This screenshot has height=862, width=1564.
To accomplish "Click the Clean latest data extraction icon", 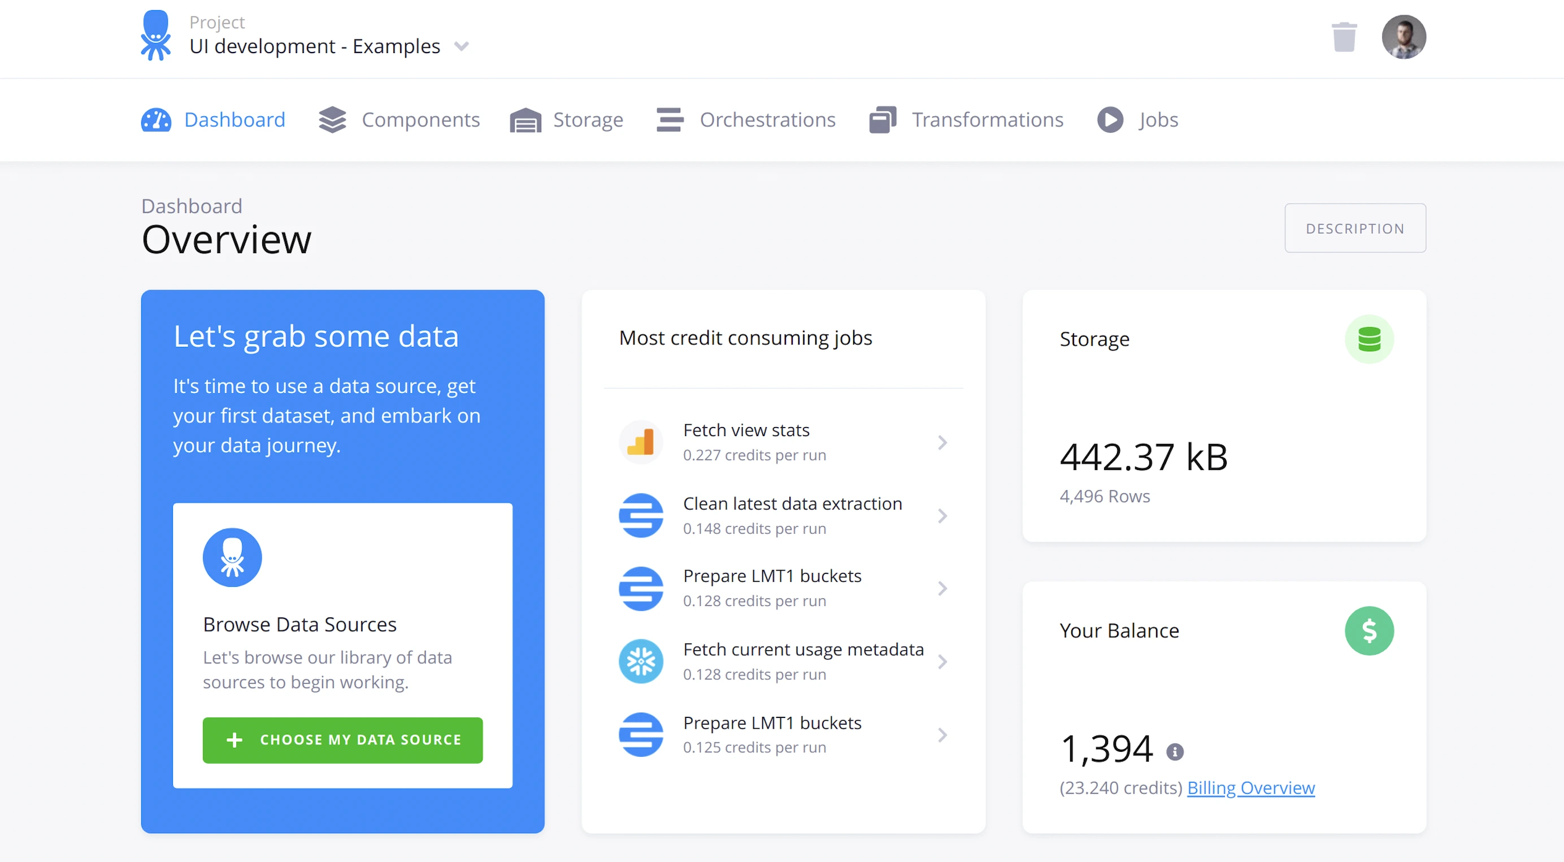I will click(641, 515).
